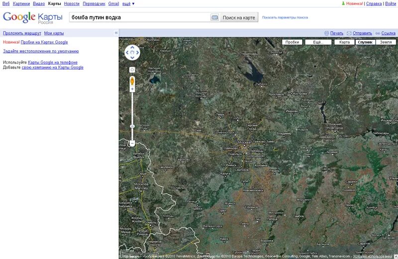The image size is (398, 259).
Task: Click the Проложить маршрут link
Action: point(22,33)
